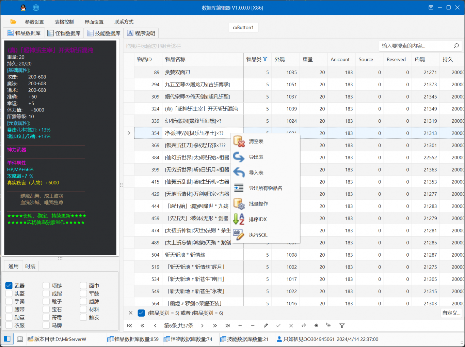Image resolution: width=465 pixels, height=347 pixels.
Task: Select row 贪婪双面刀
Action: pyautogui.click(x=293, y=72)
